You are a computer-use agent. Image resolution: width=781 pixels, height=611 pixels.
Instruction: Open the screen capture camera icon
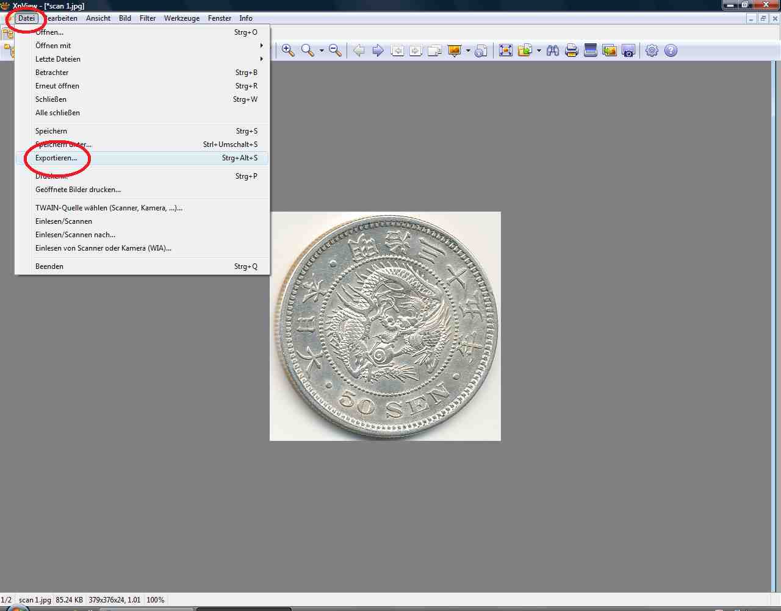[x=628, y=51]
